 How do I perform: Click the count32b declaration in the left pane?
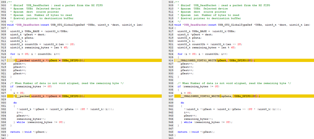42,44
